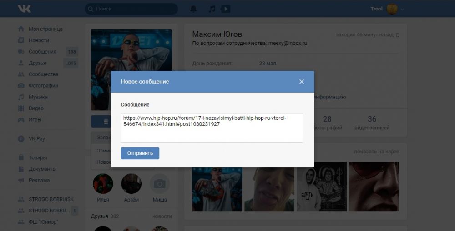This screenshot has width=455, height=231.
Task: Click inside the message text area
Action: click(212, 128)
